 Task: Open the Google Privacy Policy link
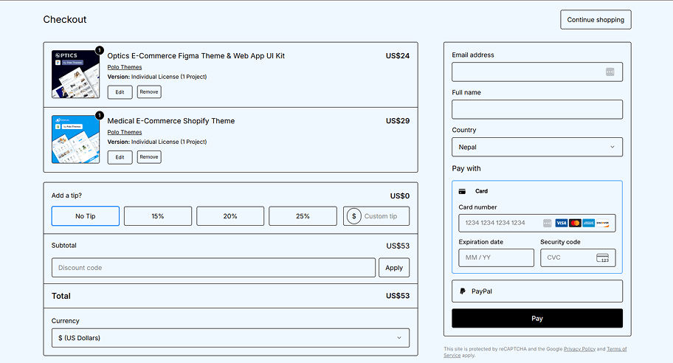coord(579,349)
